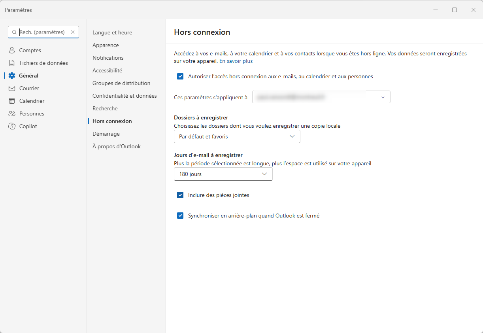Expand the 180 jours dropdown
The width and height of the screenshot is (483, 333).
[x=223, y=174]
